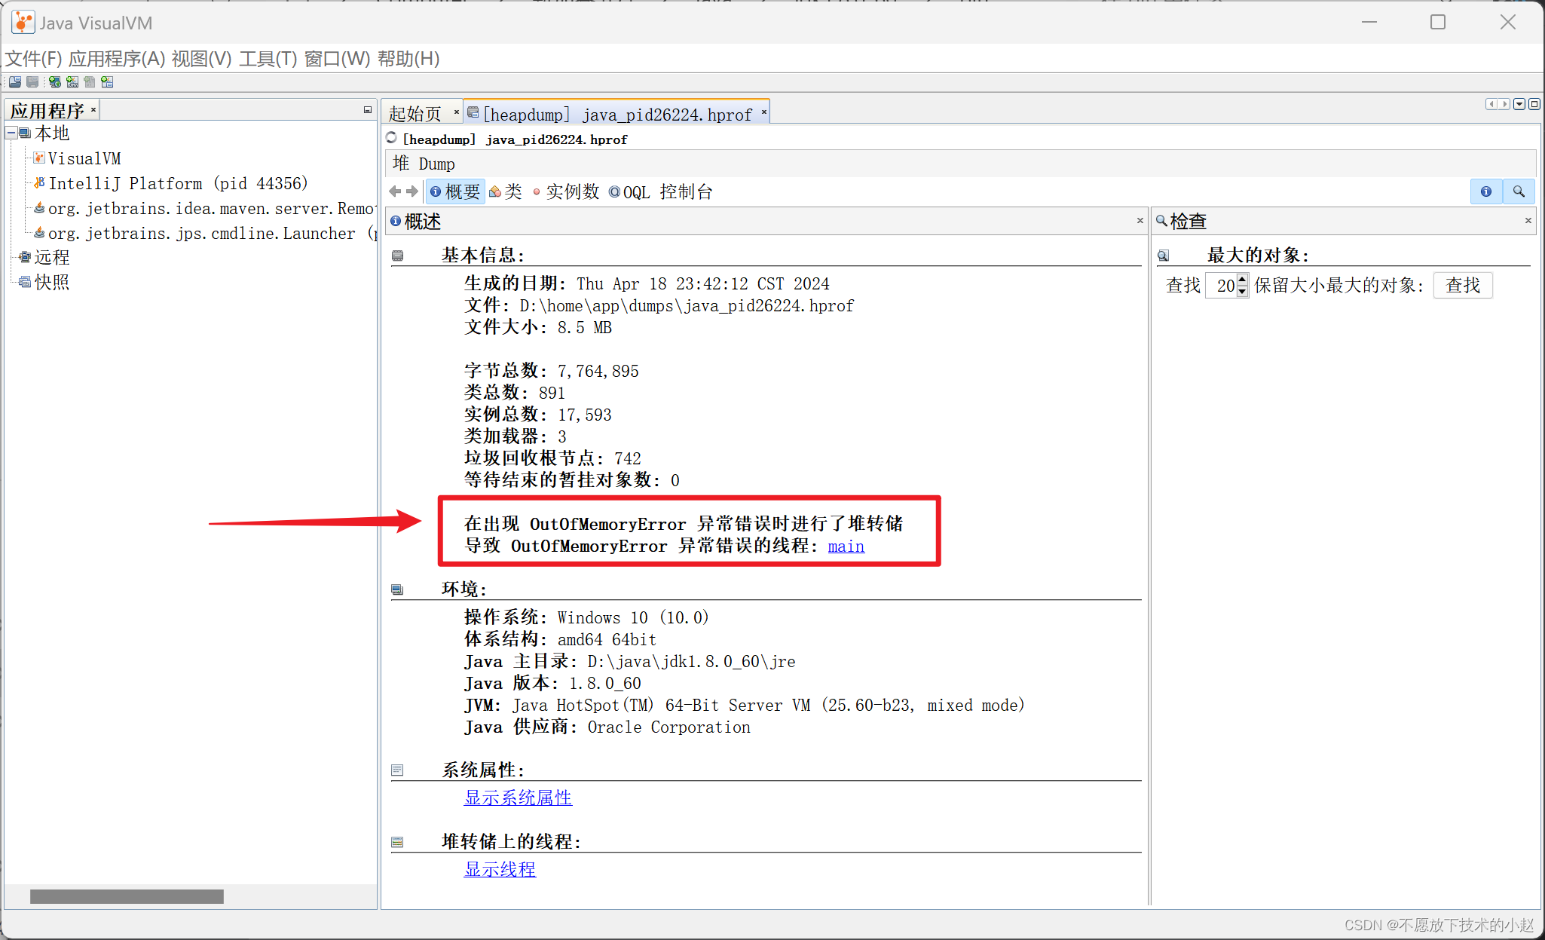
Task: Toggle the 检查 magnifier panel button
Action: (1519, 191)
